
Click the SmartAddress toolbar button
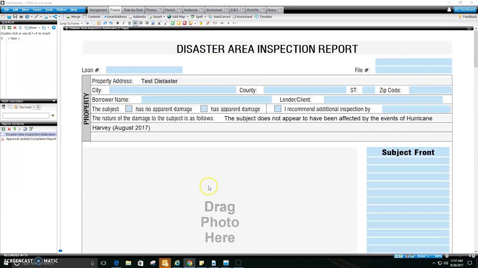point(115,17)
